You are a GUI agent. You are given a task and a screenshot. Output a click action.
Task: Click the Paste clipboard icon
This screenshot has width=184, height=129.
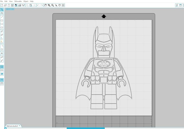[x=31, y=5]
